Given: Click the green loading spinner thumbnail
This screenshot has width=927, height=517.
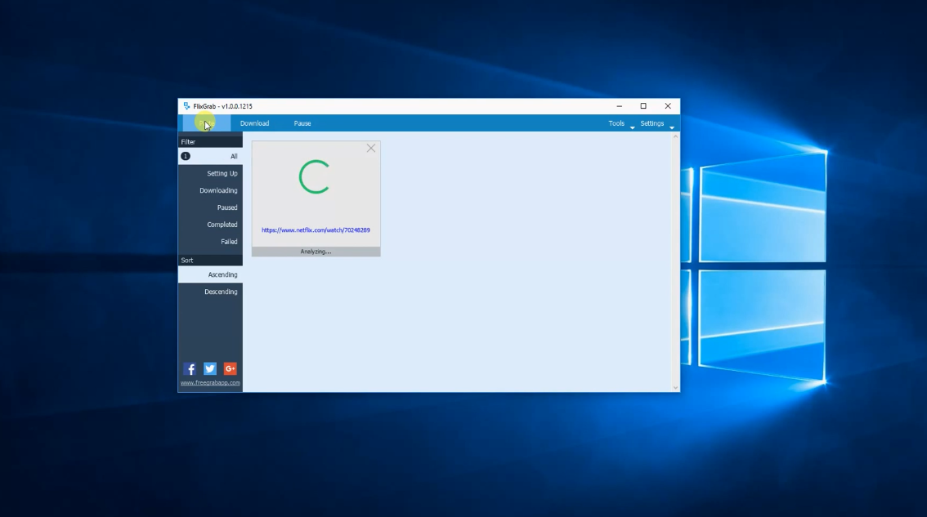Looking at the screenshot, I should pyautogui.click(x=314, y=176).
